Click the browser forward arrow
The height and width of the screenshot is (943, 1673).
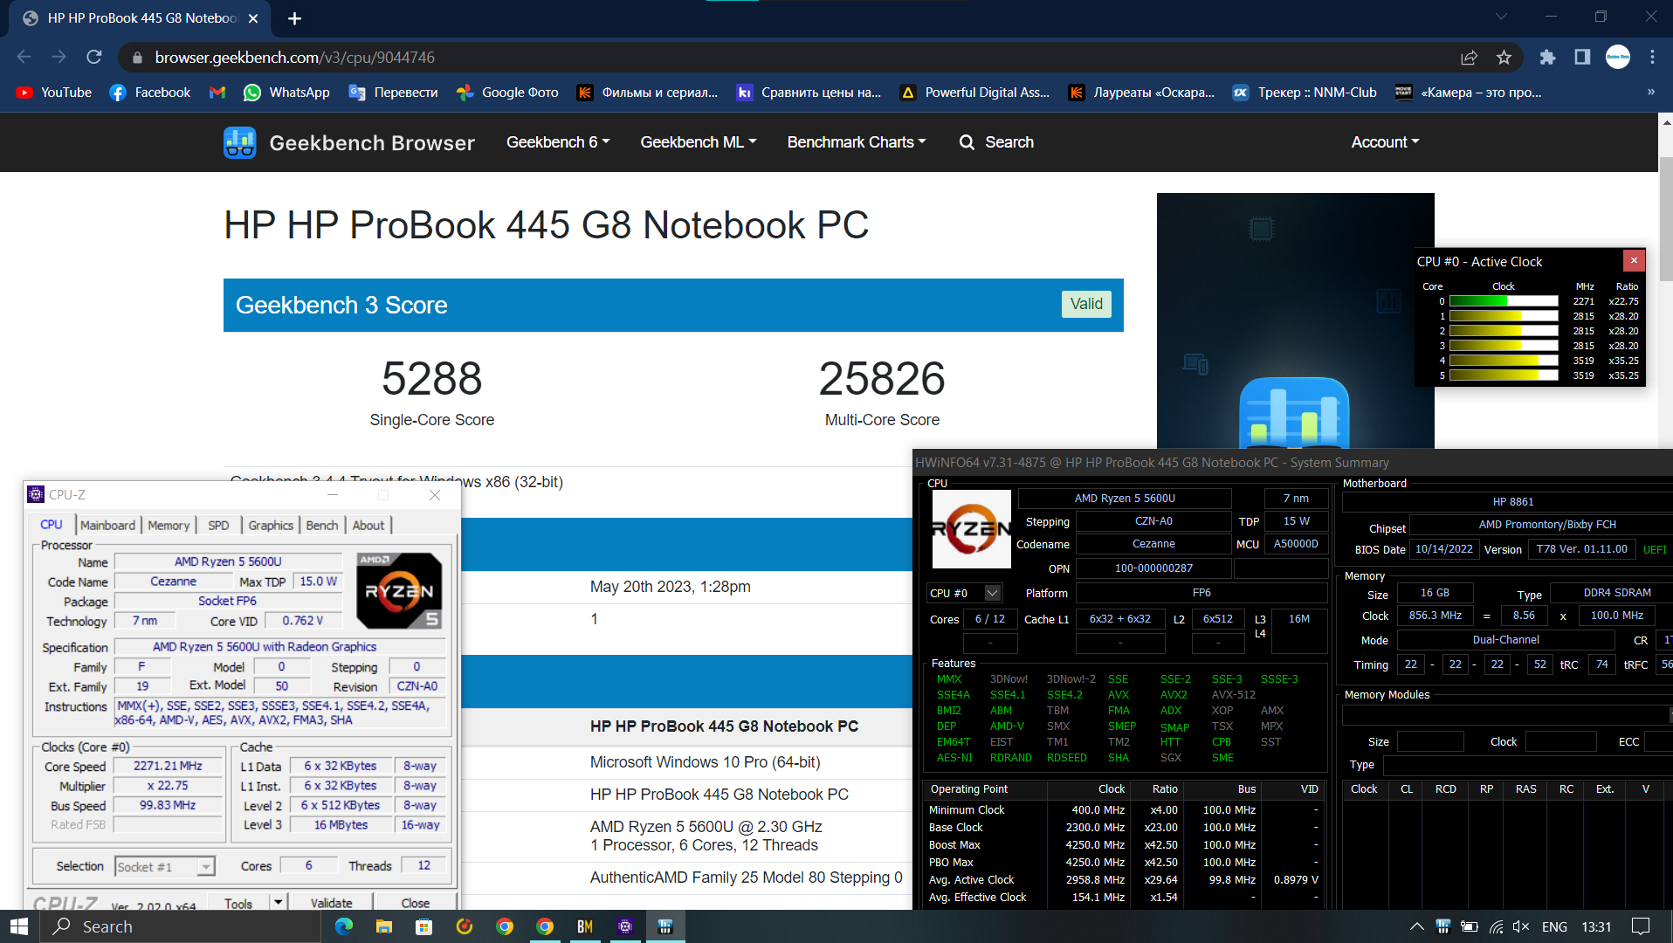(x=59, y=57)
